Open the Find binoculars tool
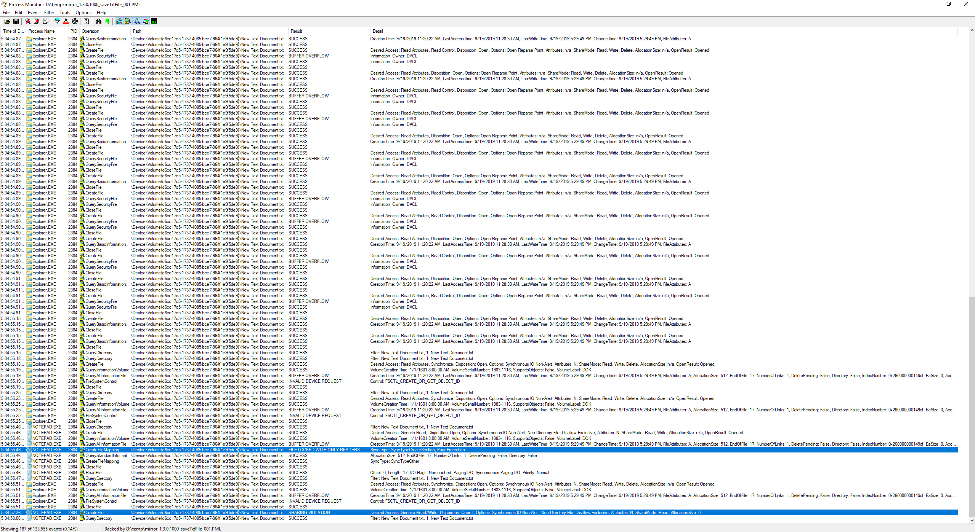The width and height of the screenshot is (975, 532). [98, 21]
